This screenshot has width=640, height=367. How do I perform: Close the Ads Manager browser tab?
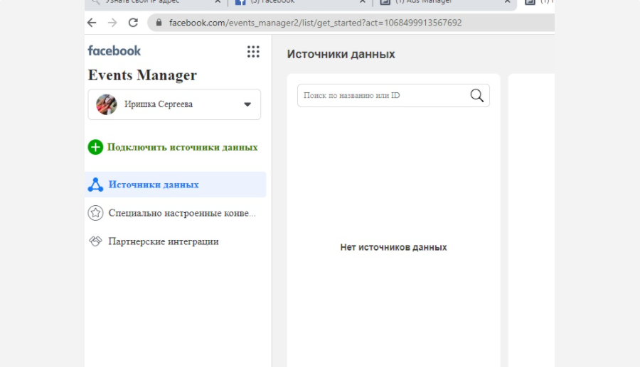(x=507, y=1)
